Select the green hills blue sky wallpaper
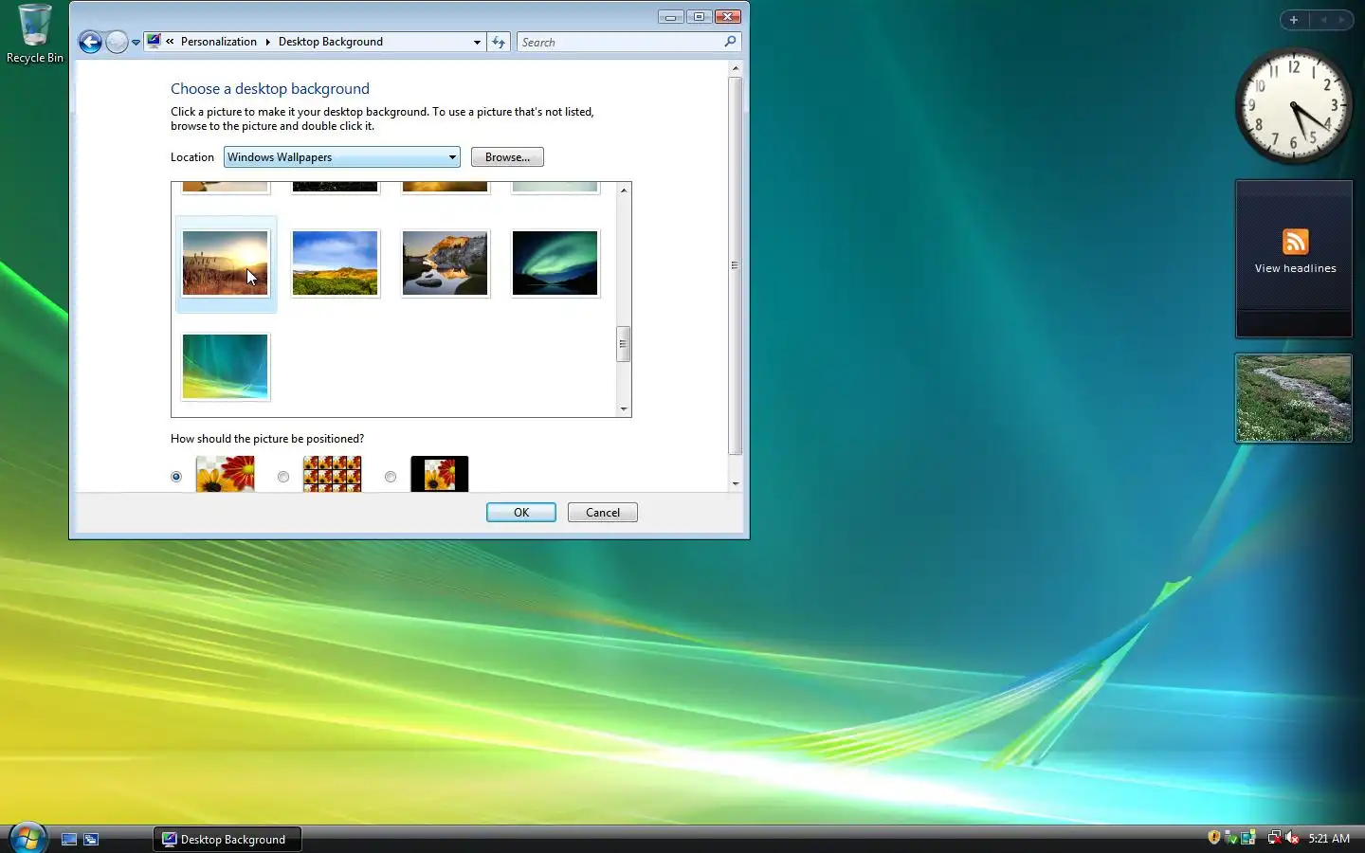The height and width of the screenshot is (853, 1365). click(x=336, y=263)
